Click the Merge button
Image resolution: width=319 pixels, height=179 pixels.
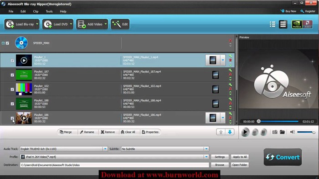click(x=66, y=132)
